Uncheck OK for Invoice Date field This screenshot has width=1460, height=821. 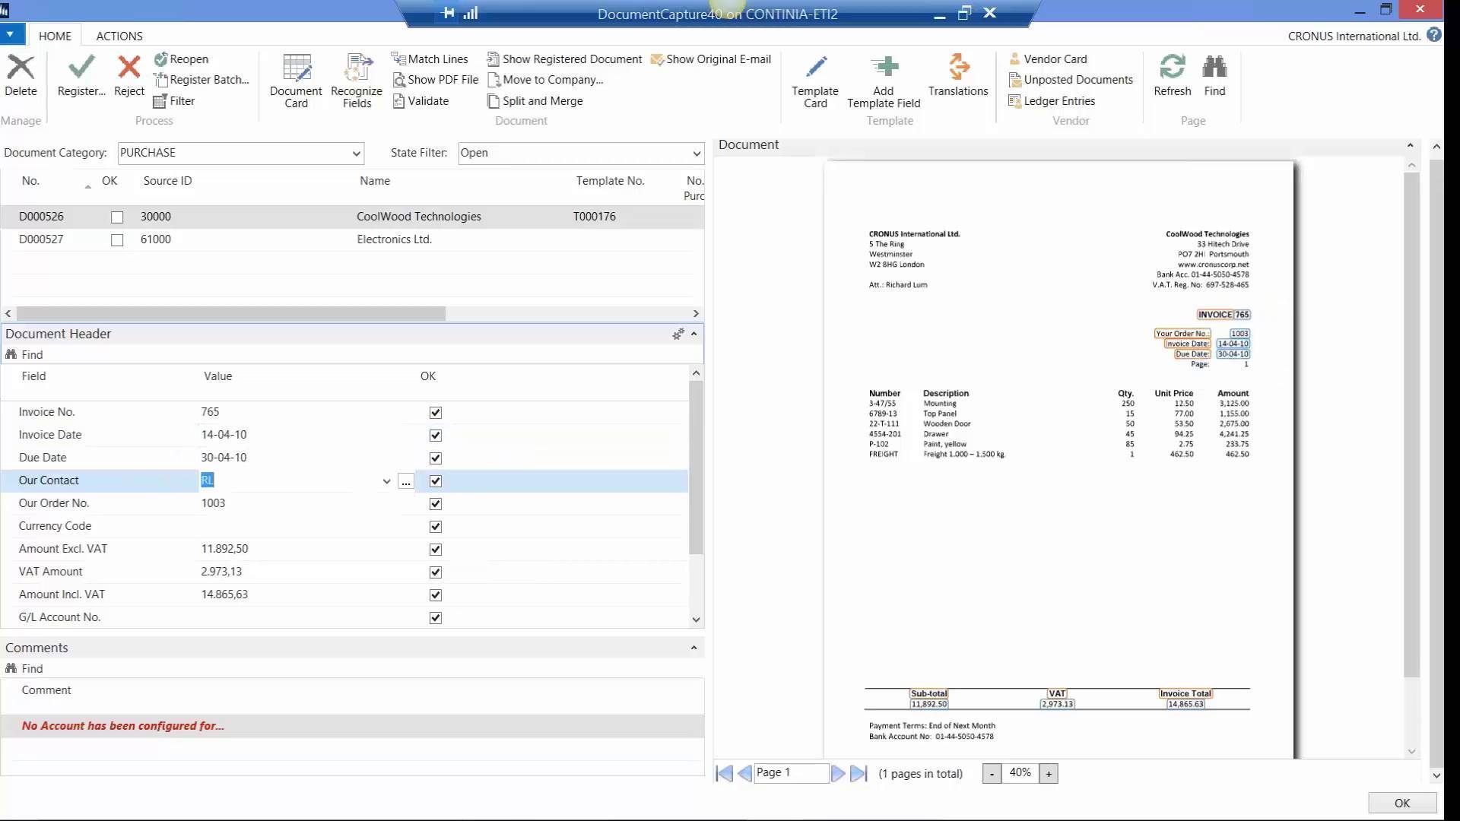tap(434, 435)
